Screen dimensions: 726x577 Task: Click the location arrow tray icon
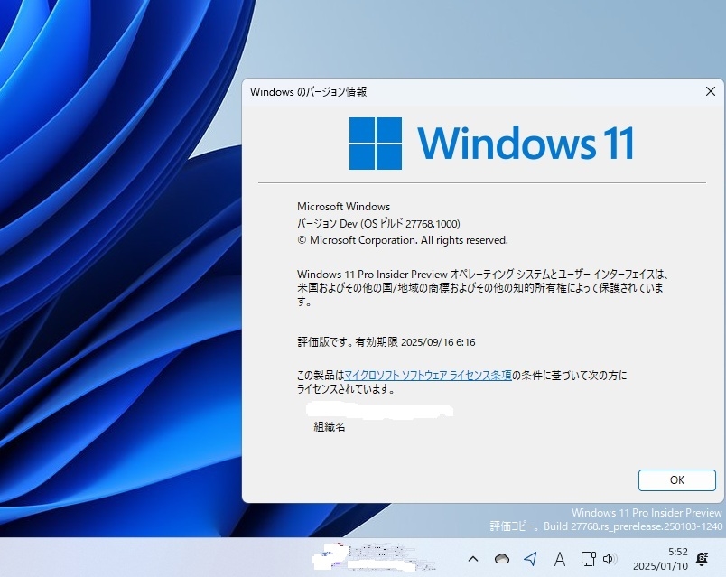[x=531, y=559]
